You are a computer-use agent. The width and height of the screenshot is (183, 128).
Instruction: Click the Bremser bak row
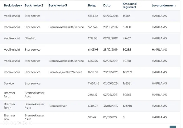click(90, 117)
